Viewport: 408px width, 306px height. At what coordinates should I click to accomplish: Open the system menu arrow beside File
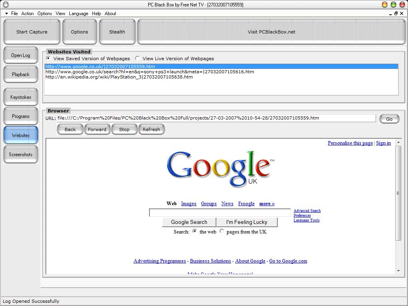(x=6, y=14)
